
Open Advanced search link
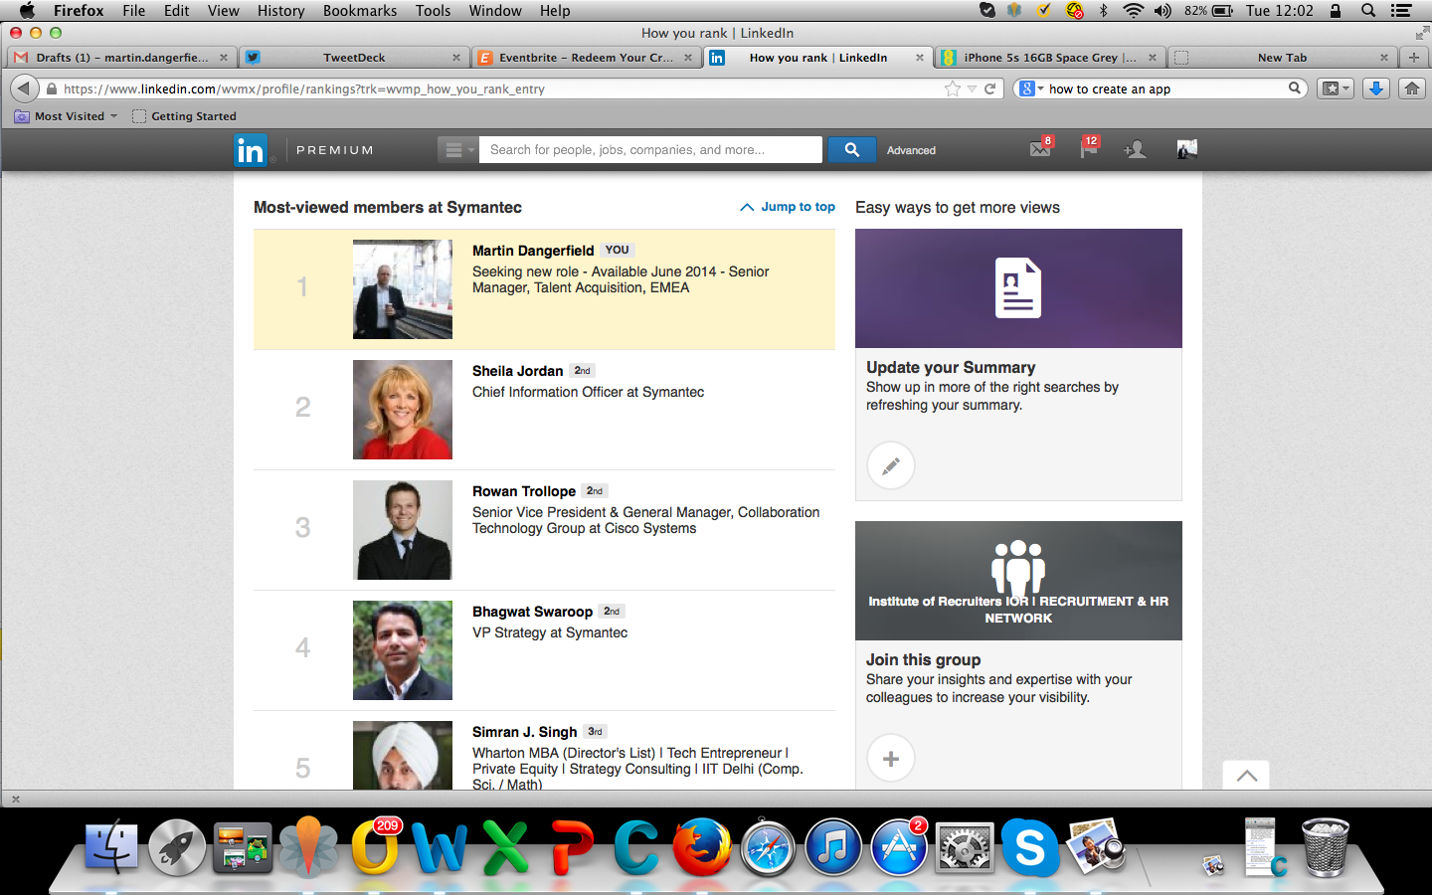[911, 150]
